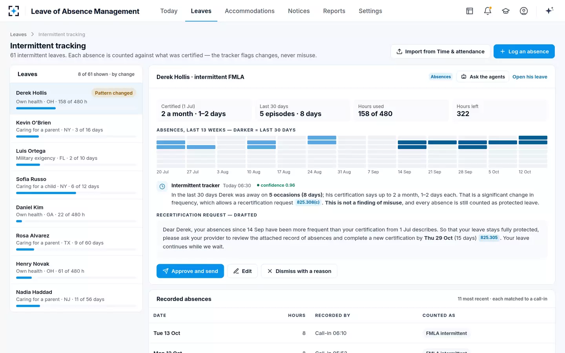Click Import from Time & attendance
The width and height of the screenshot is (565, 353).
[x=440, y=51]
